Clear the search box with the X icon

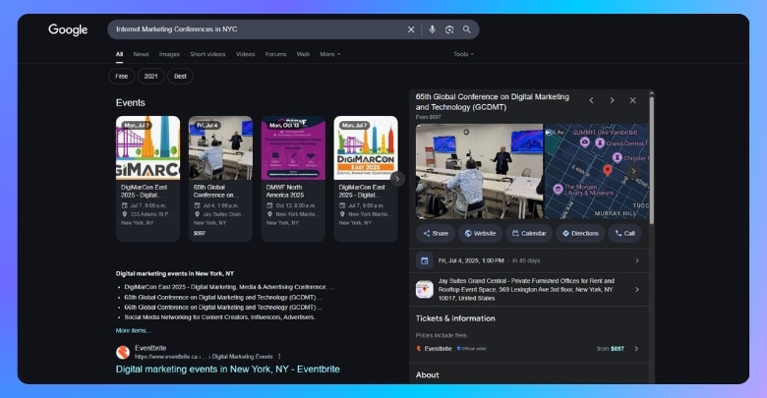411,29
